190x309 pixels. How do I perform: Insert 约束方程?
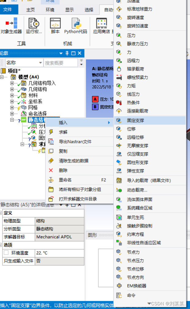[x=150, y=234]
